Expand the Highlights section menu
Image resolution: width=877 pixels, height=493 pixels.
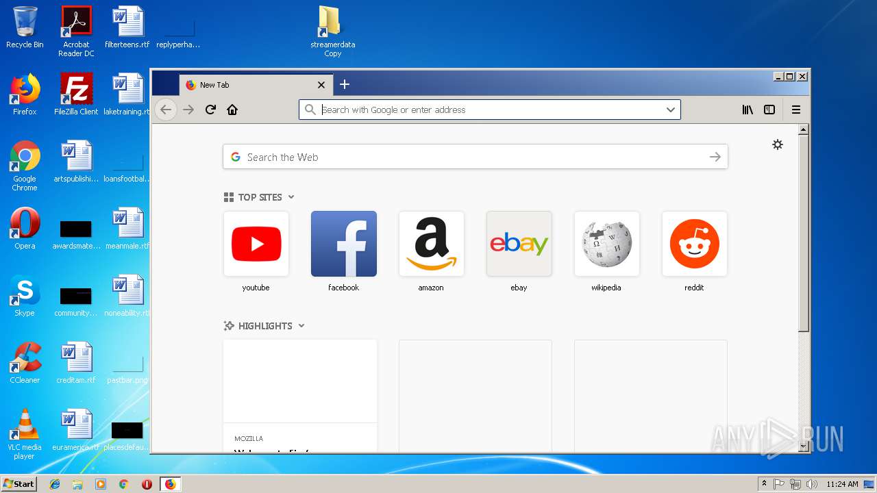pos(301,326)
